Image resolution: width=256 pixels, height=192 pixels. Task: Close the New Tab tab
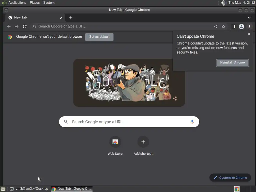(x=61, y=18)
